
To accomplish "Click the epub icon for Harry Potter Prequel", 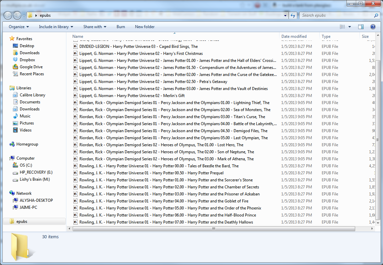I will click(x=75, y=173).
